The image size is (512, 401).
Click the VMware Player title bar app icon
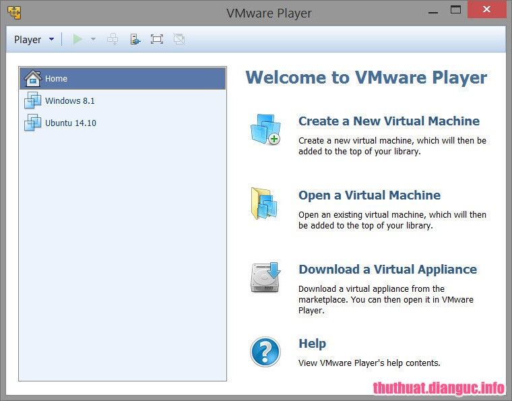pyautogui.click(x=14, y=13)
